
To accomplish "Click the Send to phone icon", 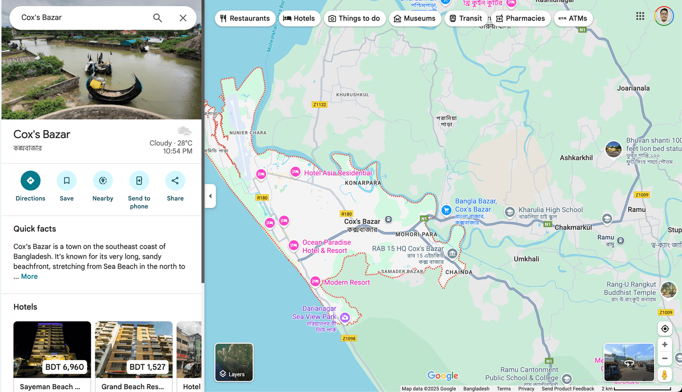I will tap(139, 181).
